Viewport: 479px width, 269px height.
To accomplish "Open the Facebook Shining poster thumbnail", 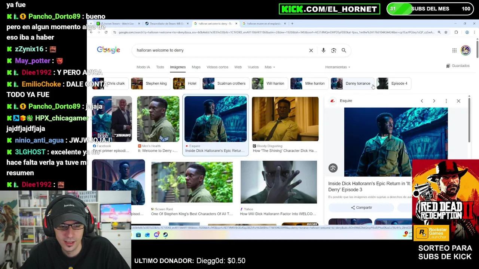I will pos(112,120).
